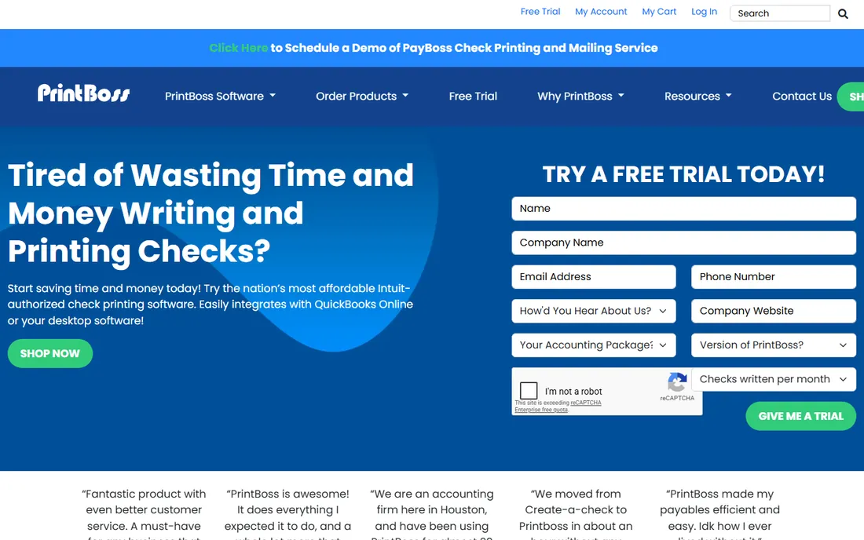864x540 pixels.
Task: Click the "Fantastic product with" testimonial
Action: pos(144,515)
